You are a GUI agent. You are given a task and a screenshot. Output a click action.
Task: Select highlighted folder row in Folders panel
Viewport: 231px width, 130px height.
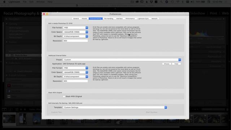point(23,55)
